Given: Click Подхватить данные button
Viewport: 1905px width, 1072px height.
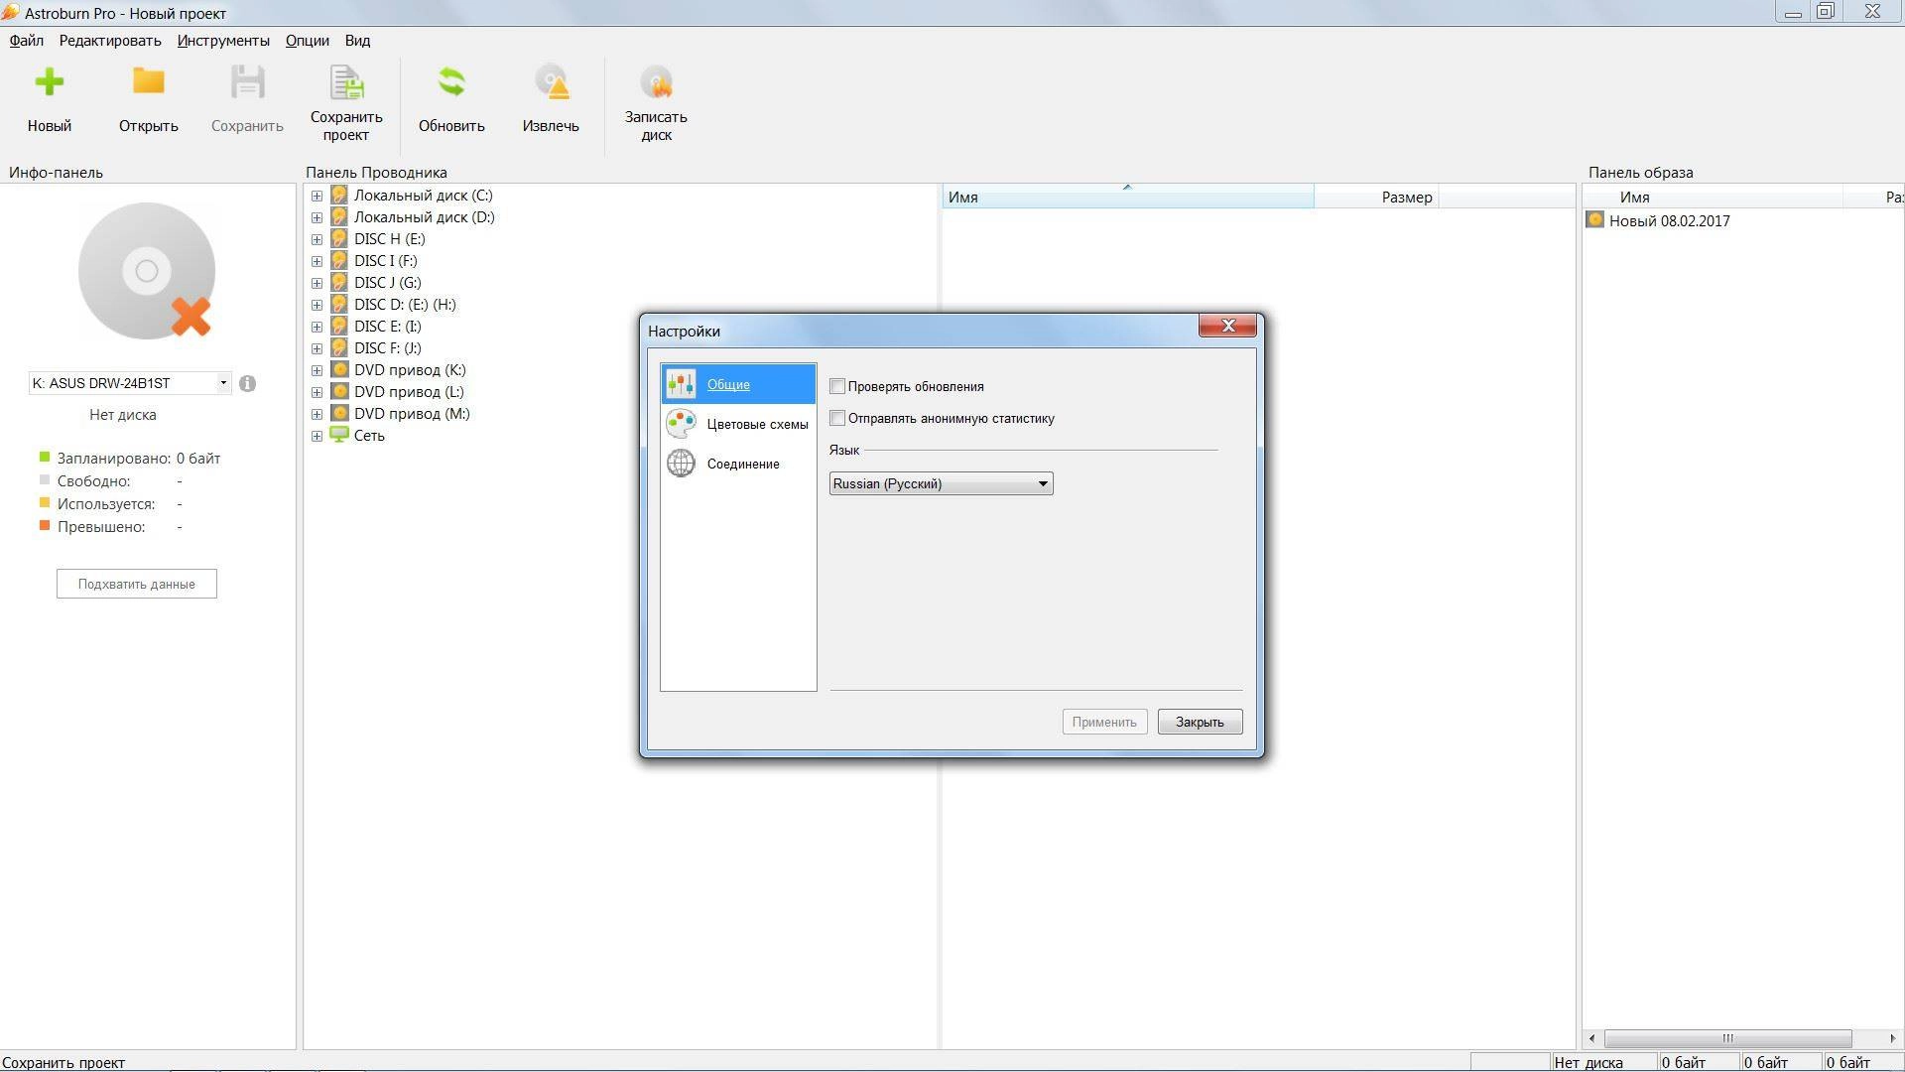Looking at the screenshot, I should [137, 584].
